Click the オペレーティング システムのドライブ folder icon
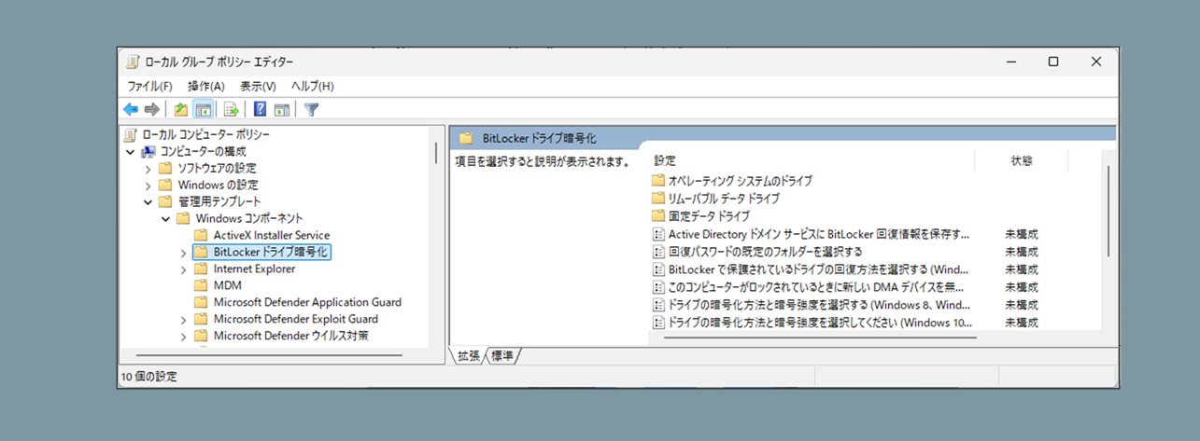 [x=657, y=181]
